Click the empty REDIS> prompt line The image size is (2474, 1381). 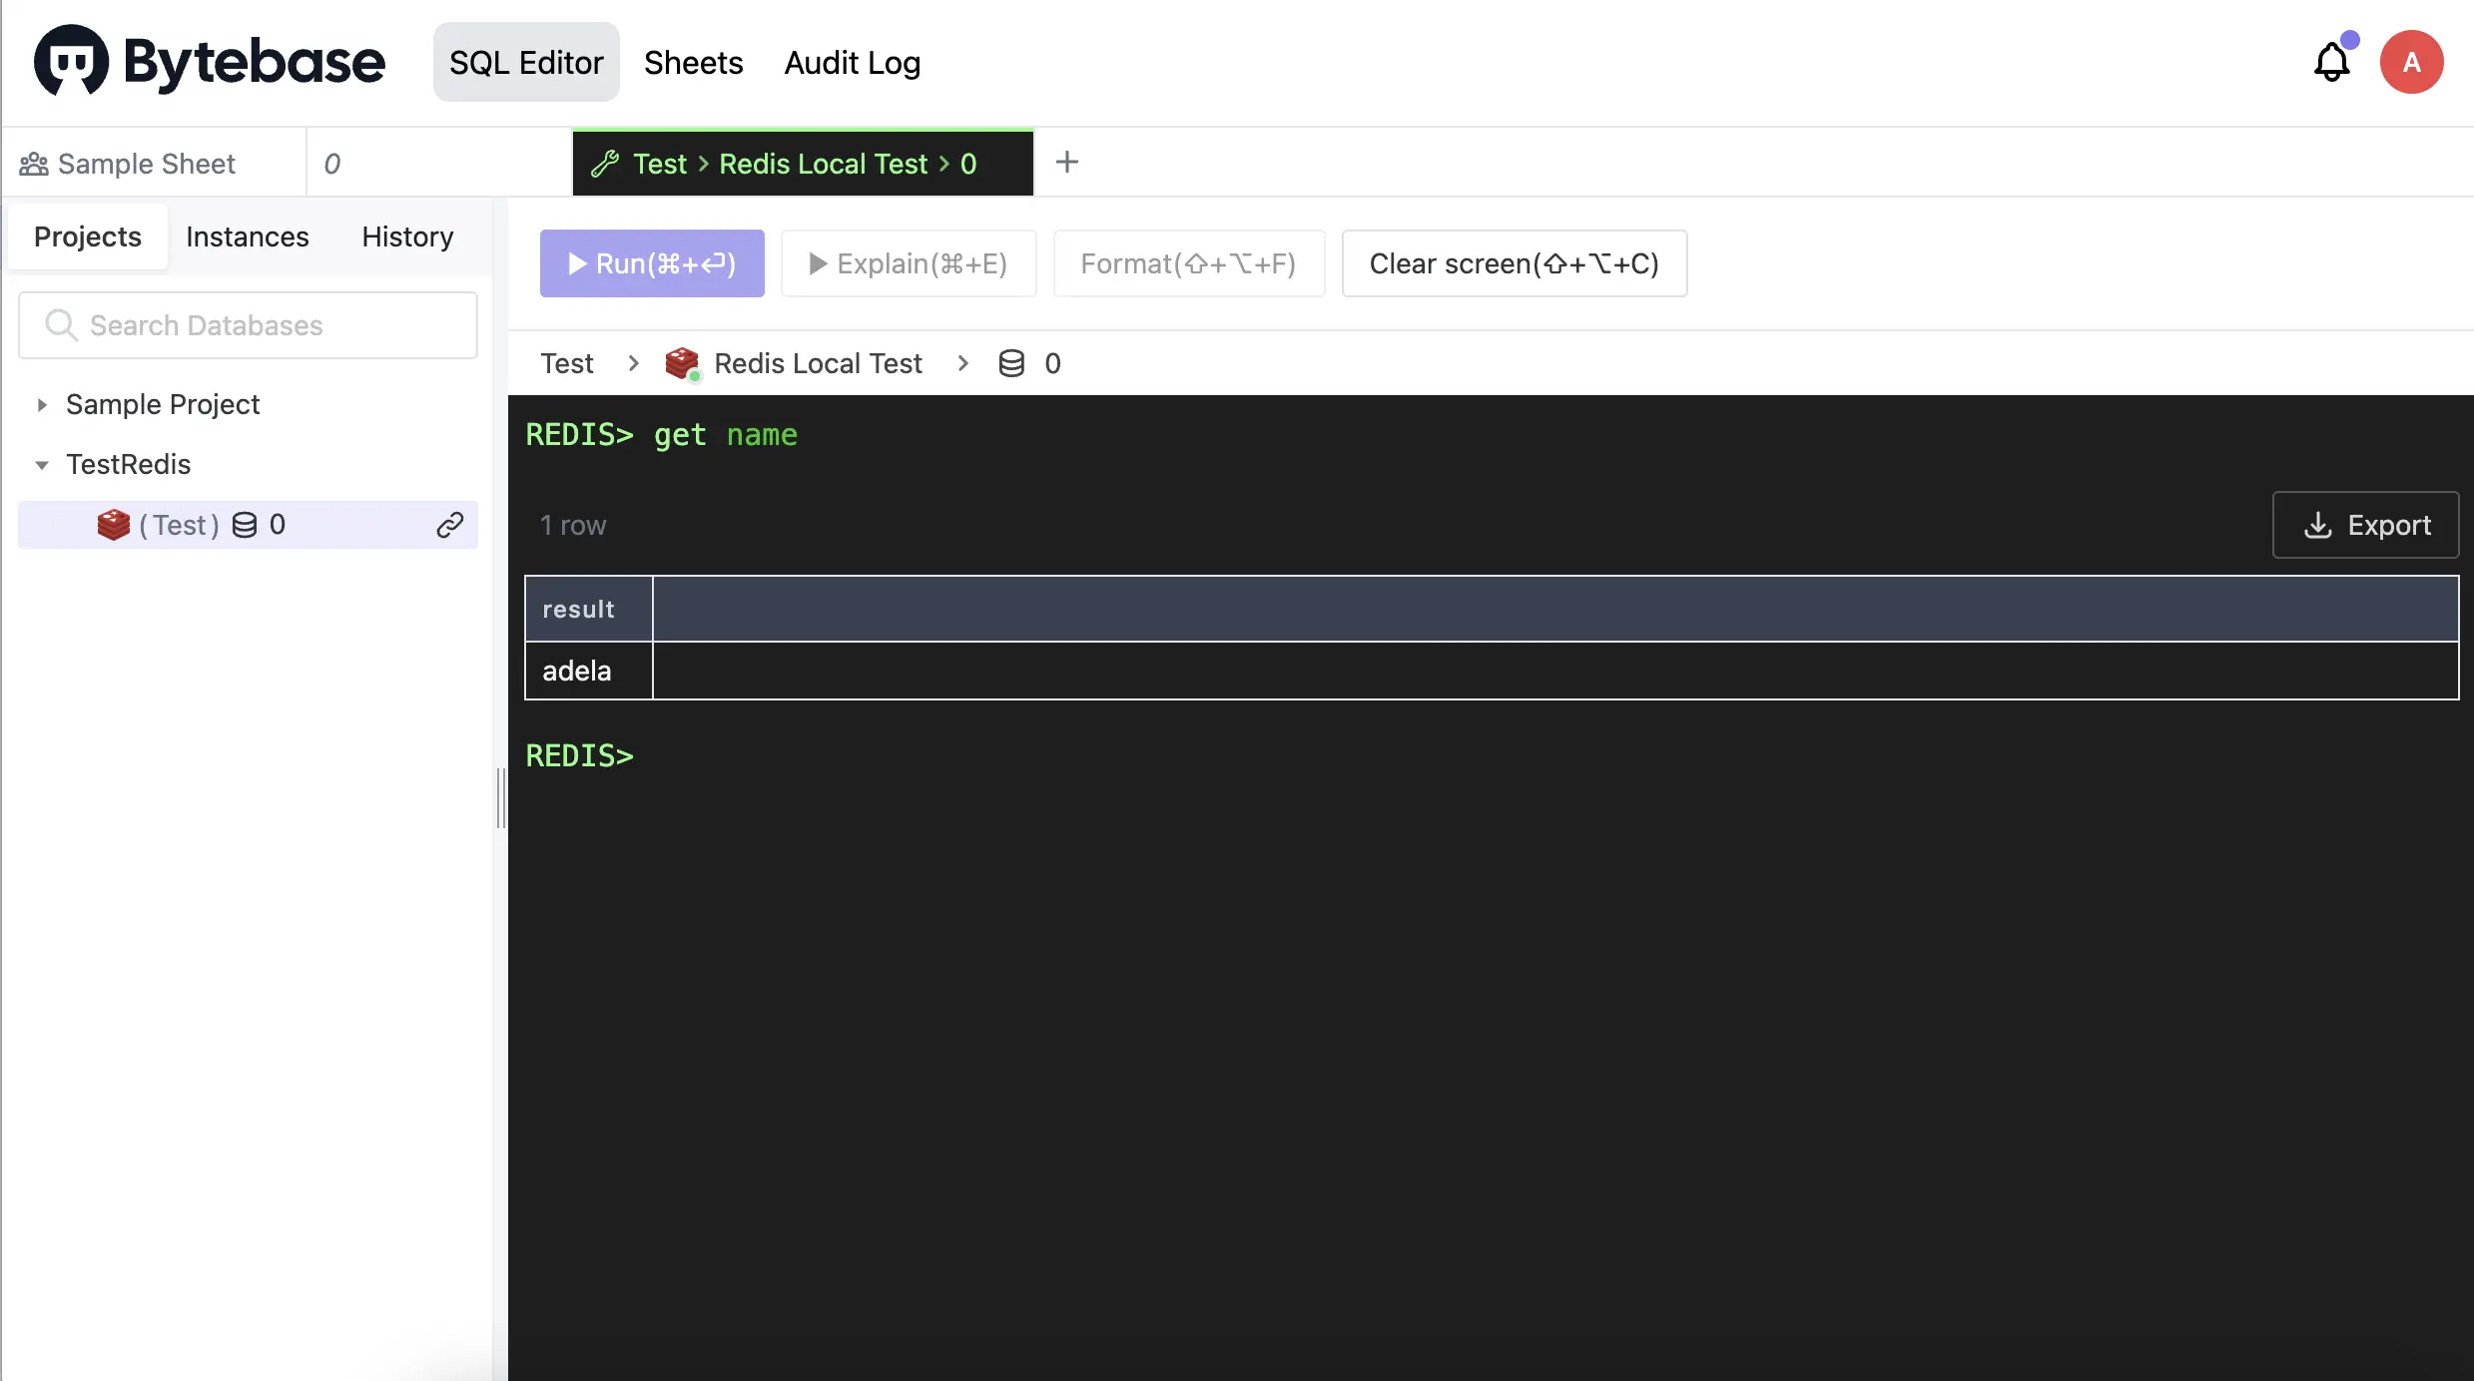(580, 756)
